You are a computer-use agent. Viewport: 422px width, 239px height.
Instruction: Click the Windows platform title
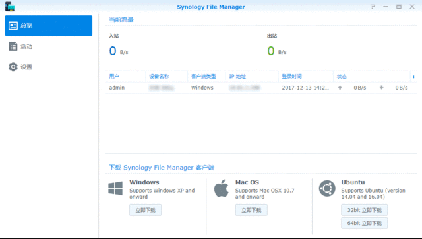tap(144, 182)
